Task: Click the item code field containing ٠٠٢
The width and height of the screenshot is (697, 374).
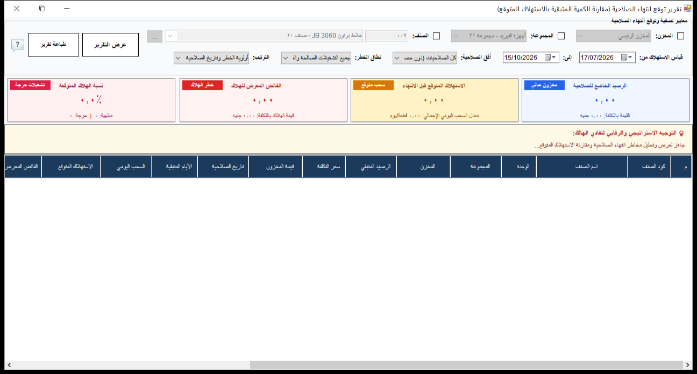Action: [x=387, y=36]
